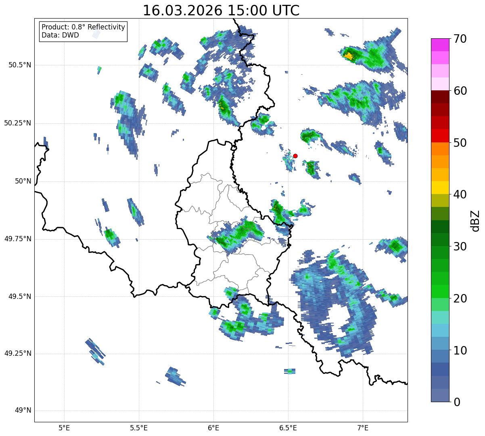The image size is (485, 436).
Task: Click the latitude label 50.25°N
Action: tap(18, 123)
